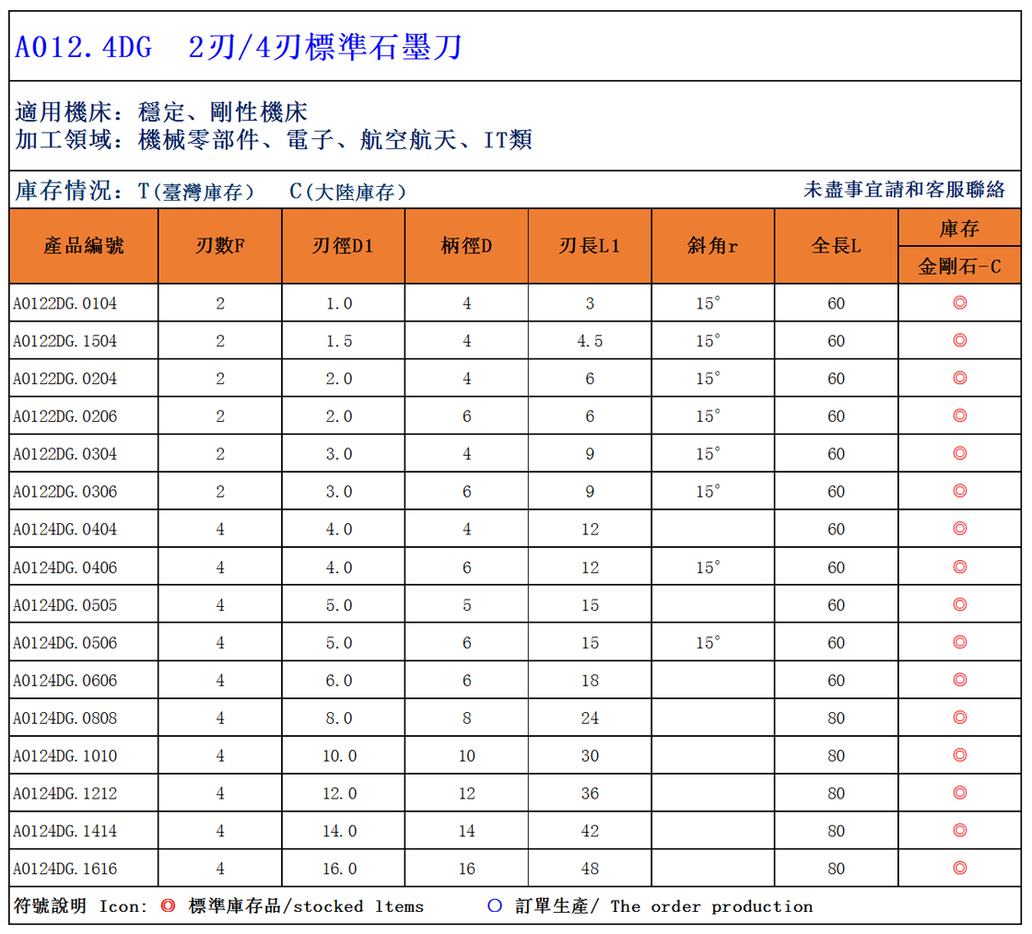Image resolution: width=1032 pixels, height=934 pixels.
Task: Click blade length 48 in row A0124DG.1616
Action: point(590,869)
